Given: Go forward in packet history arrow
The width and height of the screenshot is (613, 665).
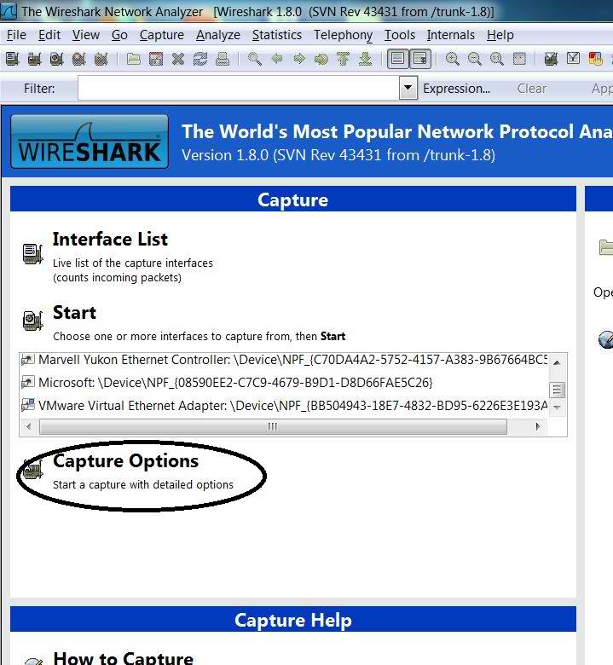Looking at the screenshot, I should (299, 59).
